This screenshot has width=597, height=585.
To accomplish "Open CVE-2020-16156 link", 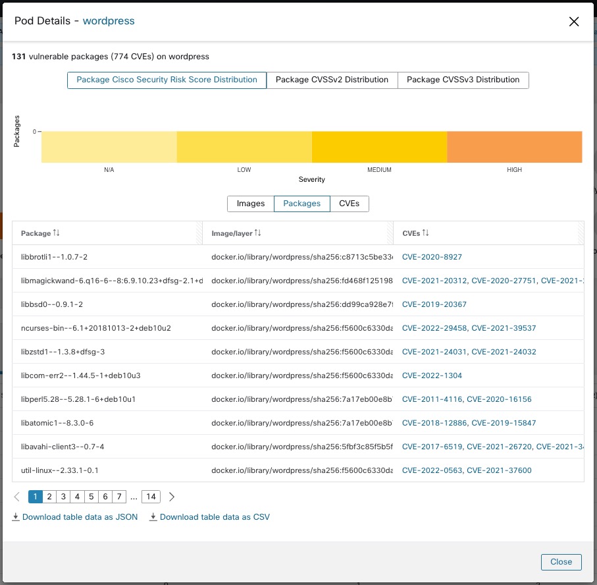I will point(499,399).
